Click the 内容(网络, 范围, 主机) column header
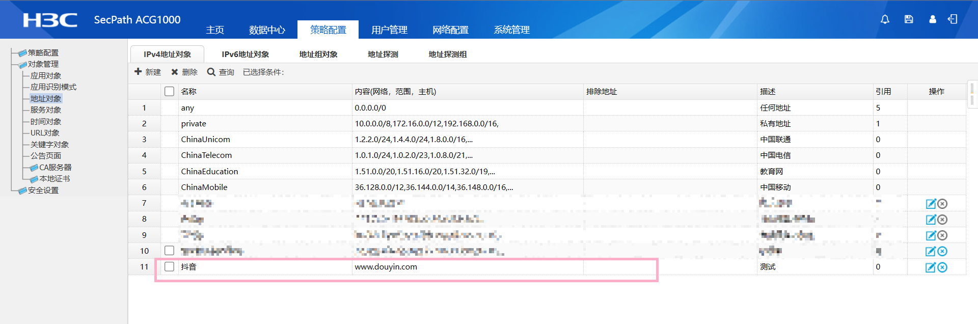 click(468, 92)
